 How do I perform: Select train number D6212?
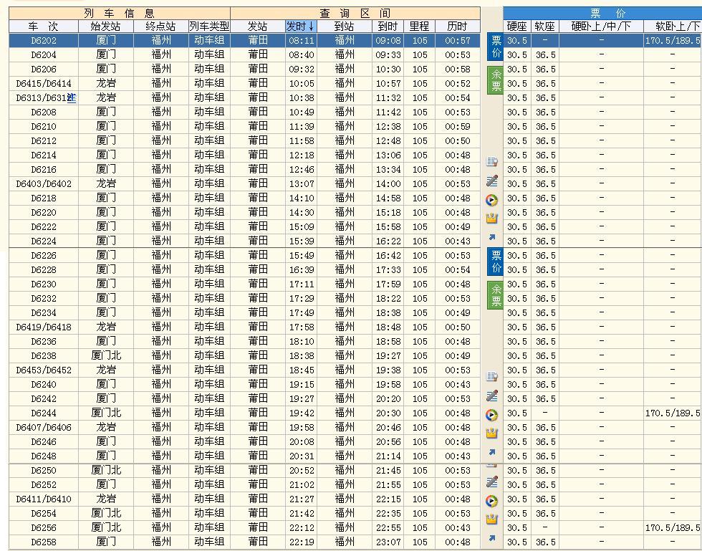click(44, 141)
